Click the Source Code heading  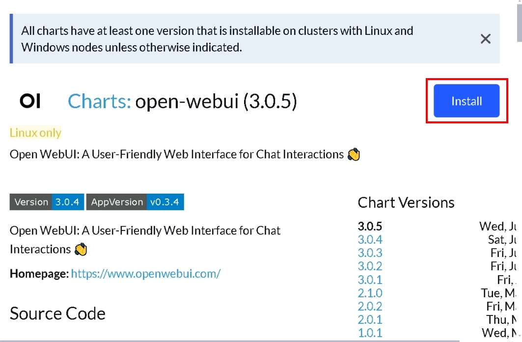tap(57, 313)
